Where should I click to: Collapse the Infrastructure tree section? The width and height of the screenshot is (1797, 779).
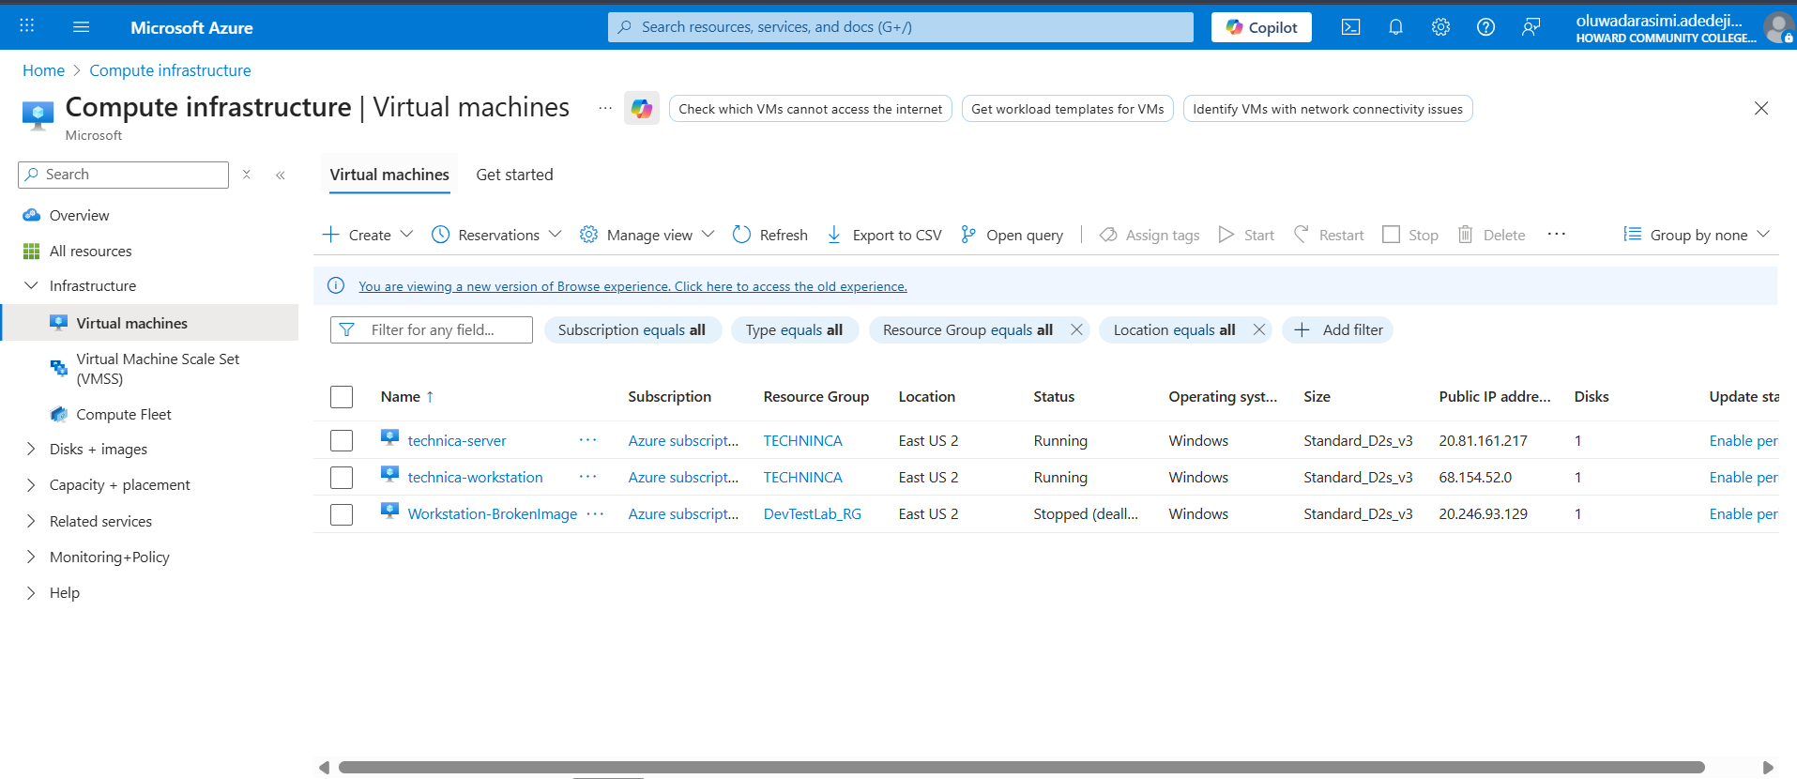(x=31, y=285)
